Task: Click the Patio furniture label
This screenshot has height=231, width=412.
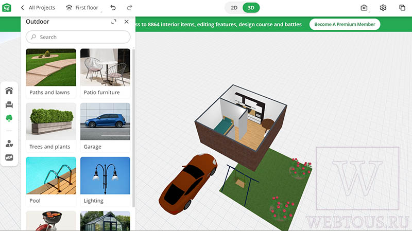Action: (x=101, y=93)
